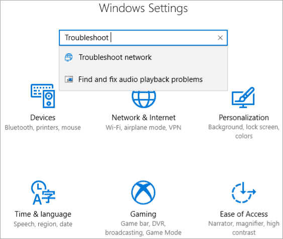283x239 pixels.
Task: Go to the Personalization category title
Action: (x=244, y=117)
